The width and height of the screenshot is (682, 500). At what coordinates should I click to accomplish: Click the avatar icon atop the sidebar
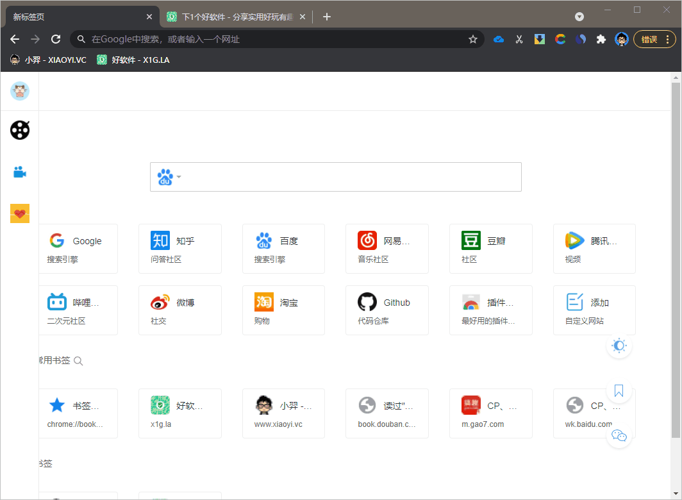point(20,91)
